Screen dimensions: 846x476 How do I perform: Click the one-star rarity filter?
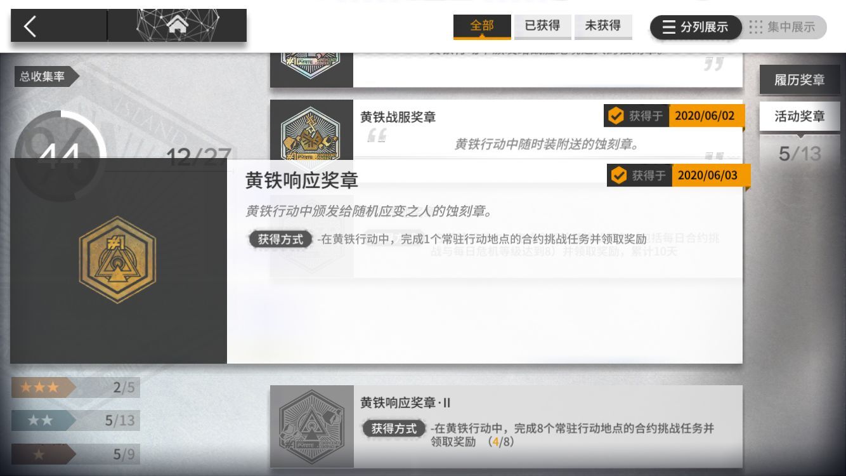click(x=75, y=454)
